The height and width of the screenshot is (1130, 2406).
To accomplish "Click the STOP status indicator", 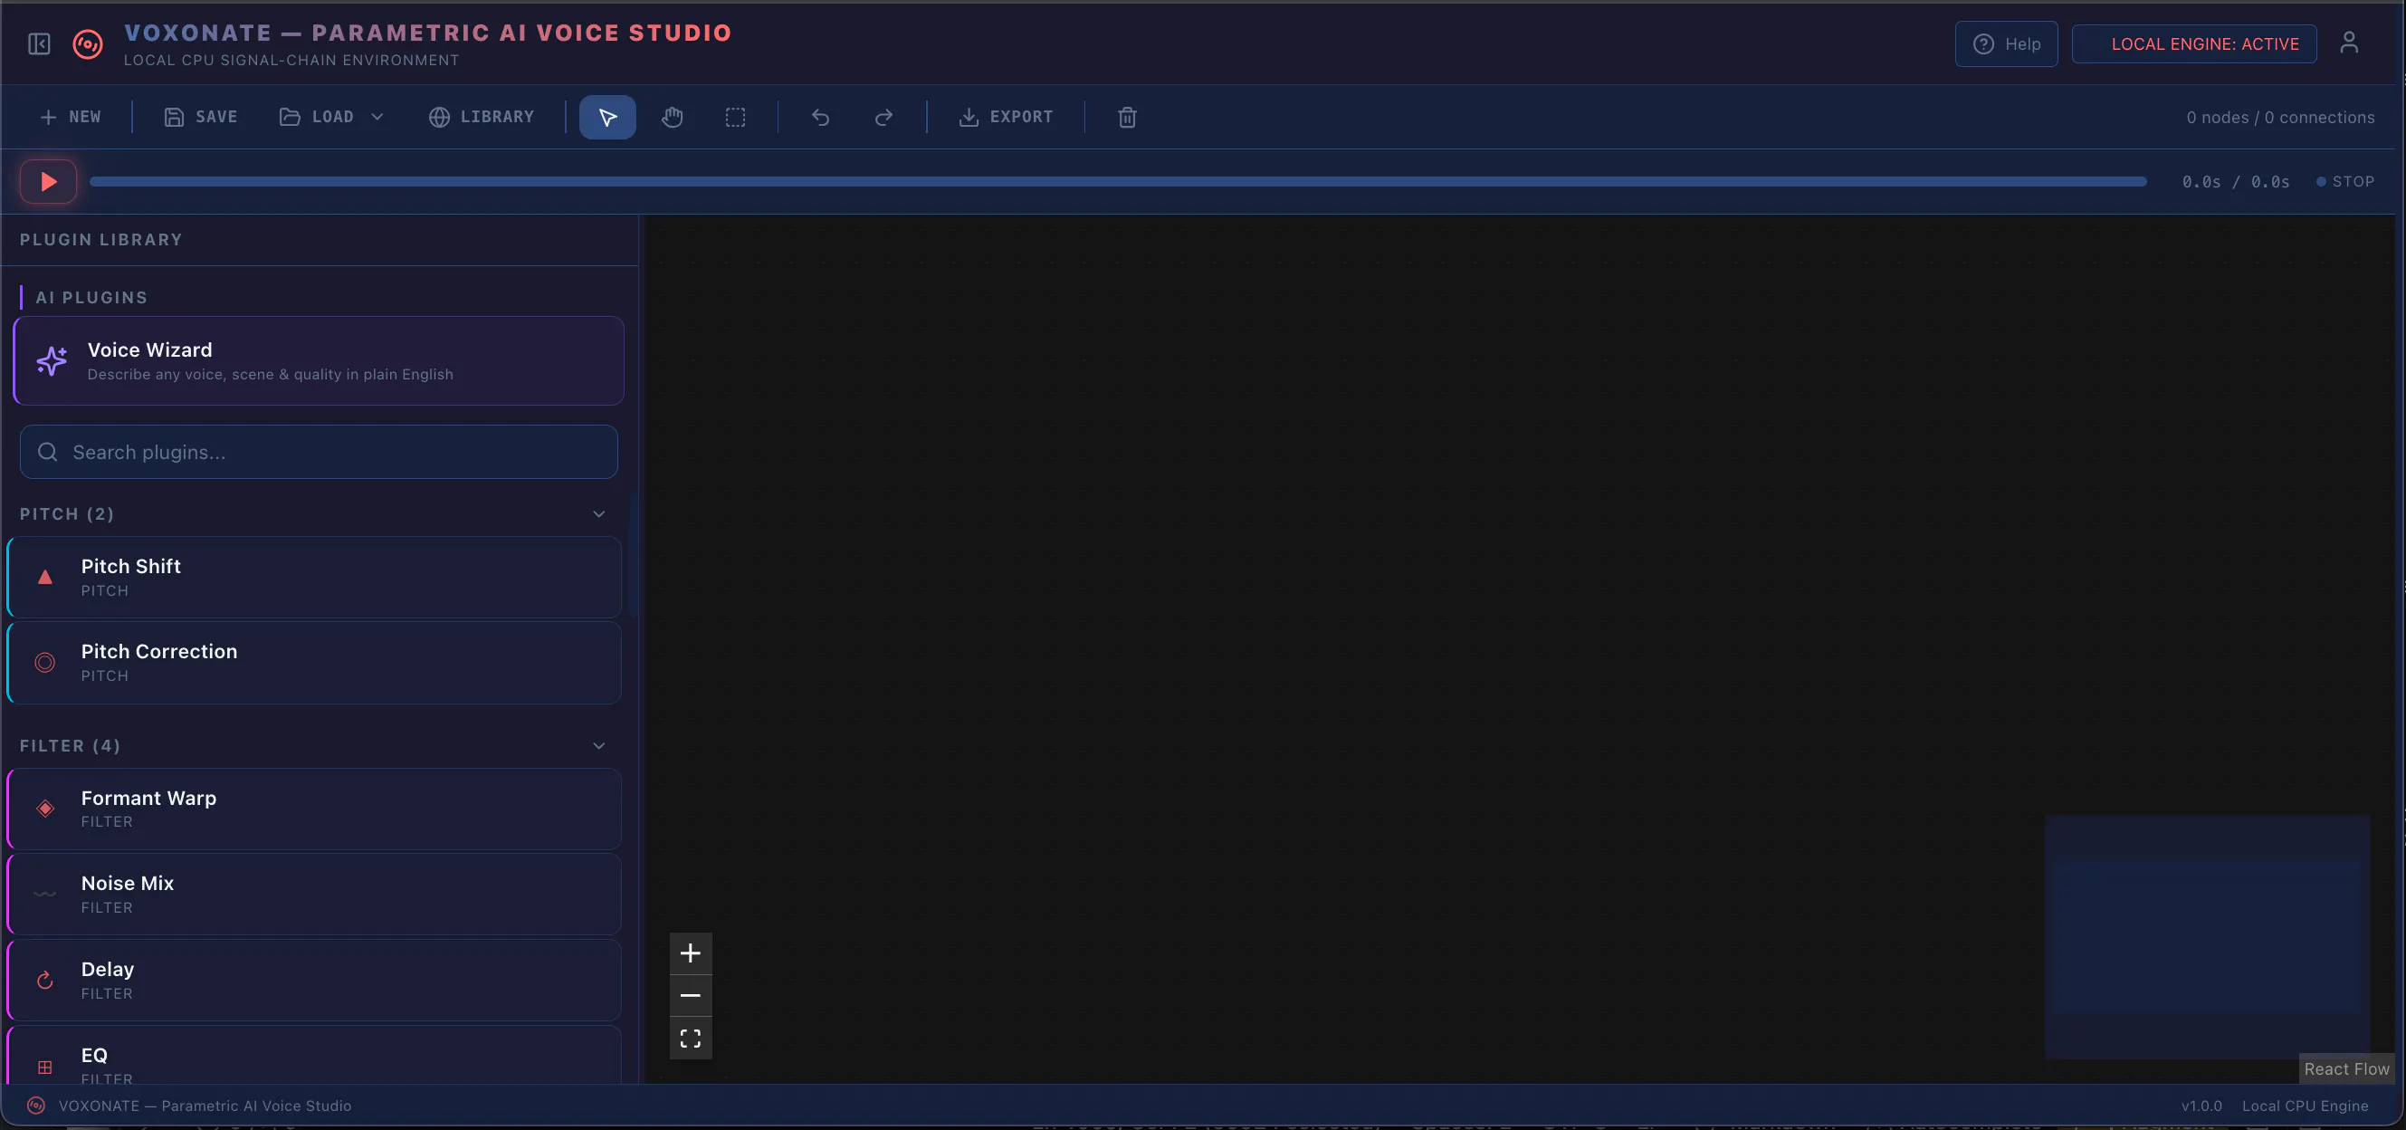I will tap(2345, 181).
